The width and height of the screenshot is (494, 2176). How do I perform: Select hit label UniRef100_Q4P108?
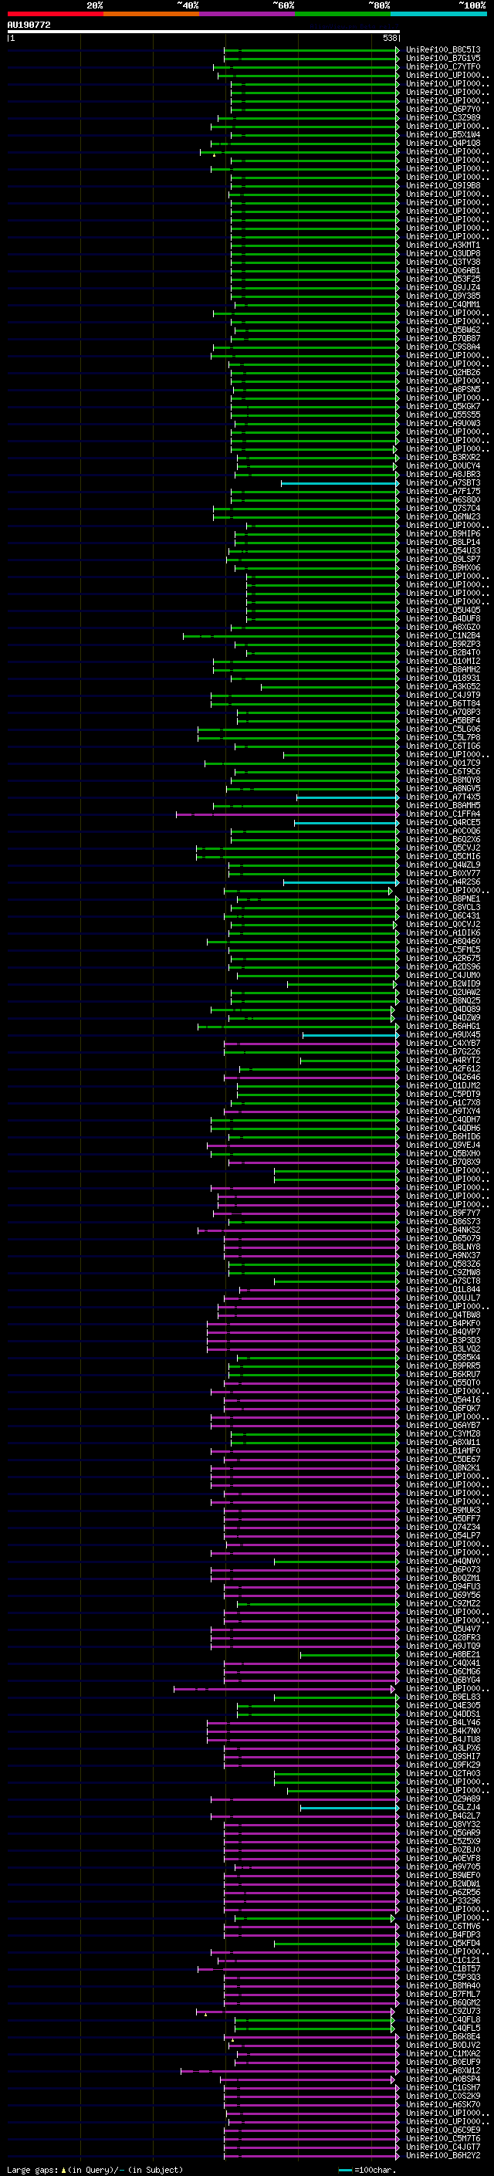pyautogui.click(x=443, y=143)
